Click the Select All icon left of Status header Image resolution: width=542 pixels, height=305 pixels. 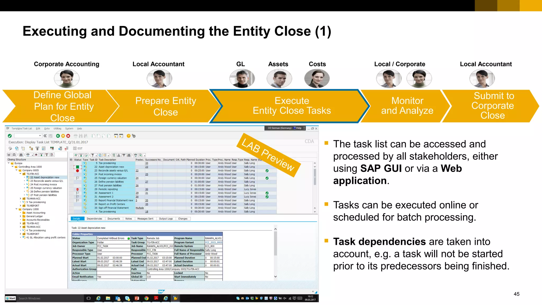pos(71,160)
